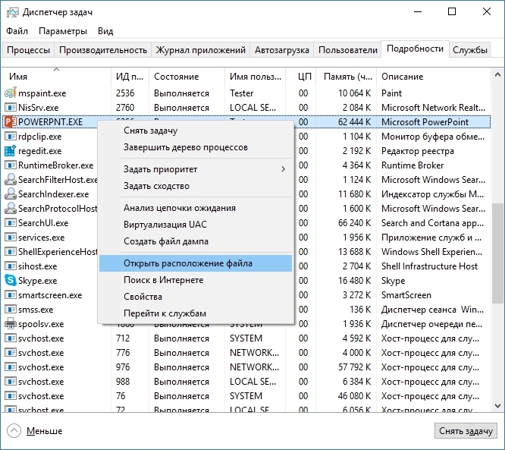Click the icon of svchost.exe with PID 988
This screenshot has height=450, width=505.
tap(11, 382)
